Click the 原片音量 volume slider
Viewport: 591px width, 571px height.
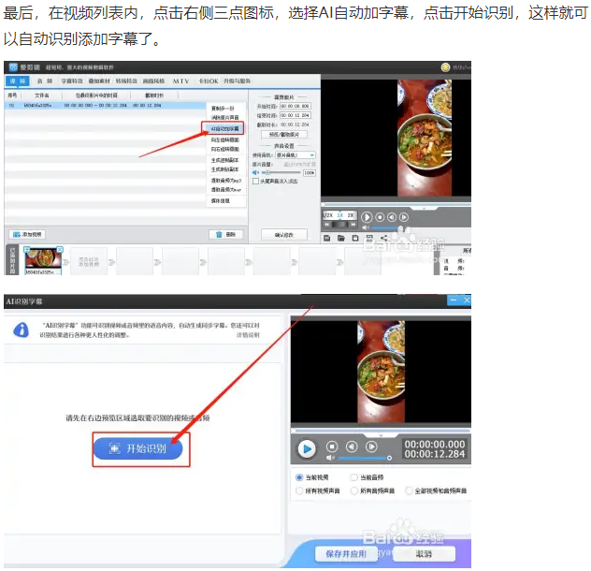coord(281,172)
